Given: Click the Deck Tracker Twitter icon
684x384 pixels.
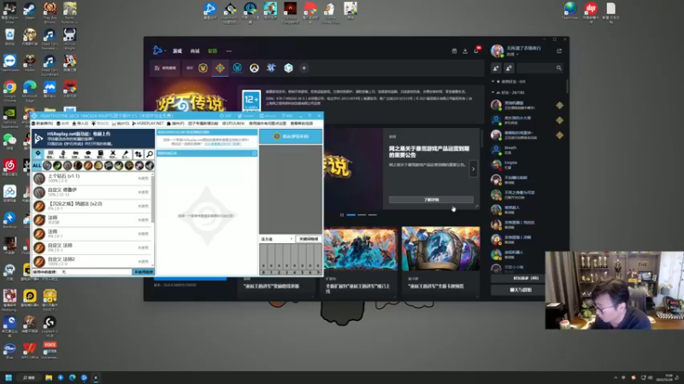Looking at the screenshot, I should (x=240, y=116).
